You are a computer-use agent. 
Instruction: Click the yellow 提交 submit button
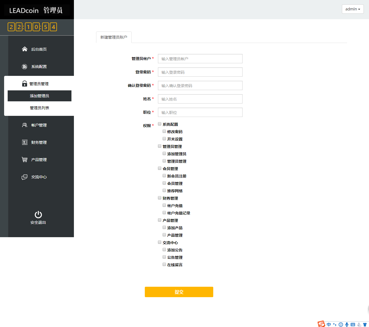click(179, 292)
